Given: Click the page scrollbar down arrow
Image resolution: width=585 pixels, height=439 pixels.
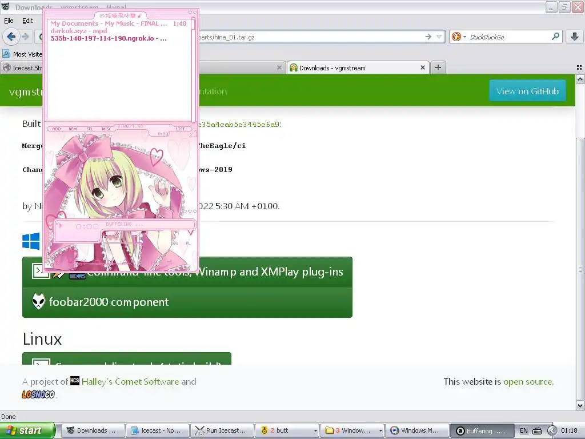Looking at the screenshot, I should [580, 405].
